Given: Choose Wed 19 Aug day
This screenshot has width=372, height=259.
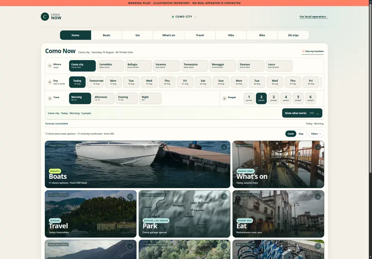Looking at the screenshot, I should click(149, 82).
